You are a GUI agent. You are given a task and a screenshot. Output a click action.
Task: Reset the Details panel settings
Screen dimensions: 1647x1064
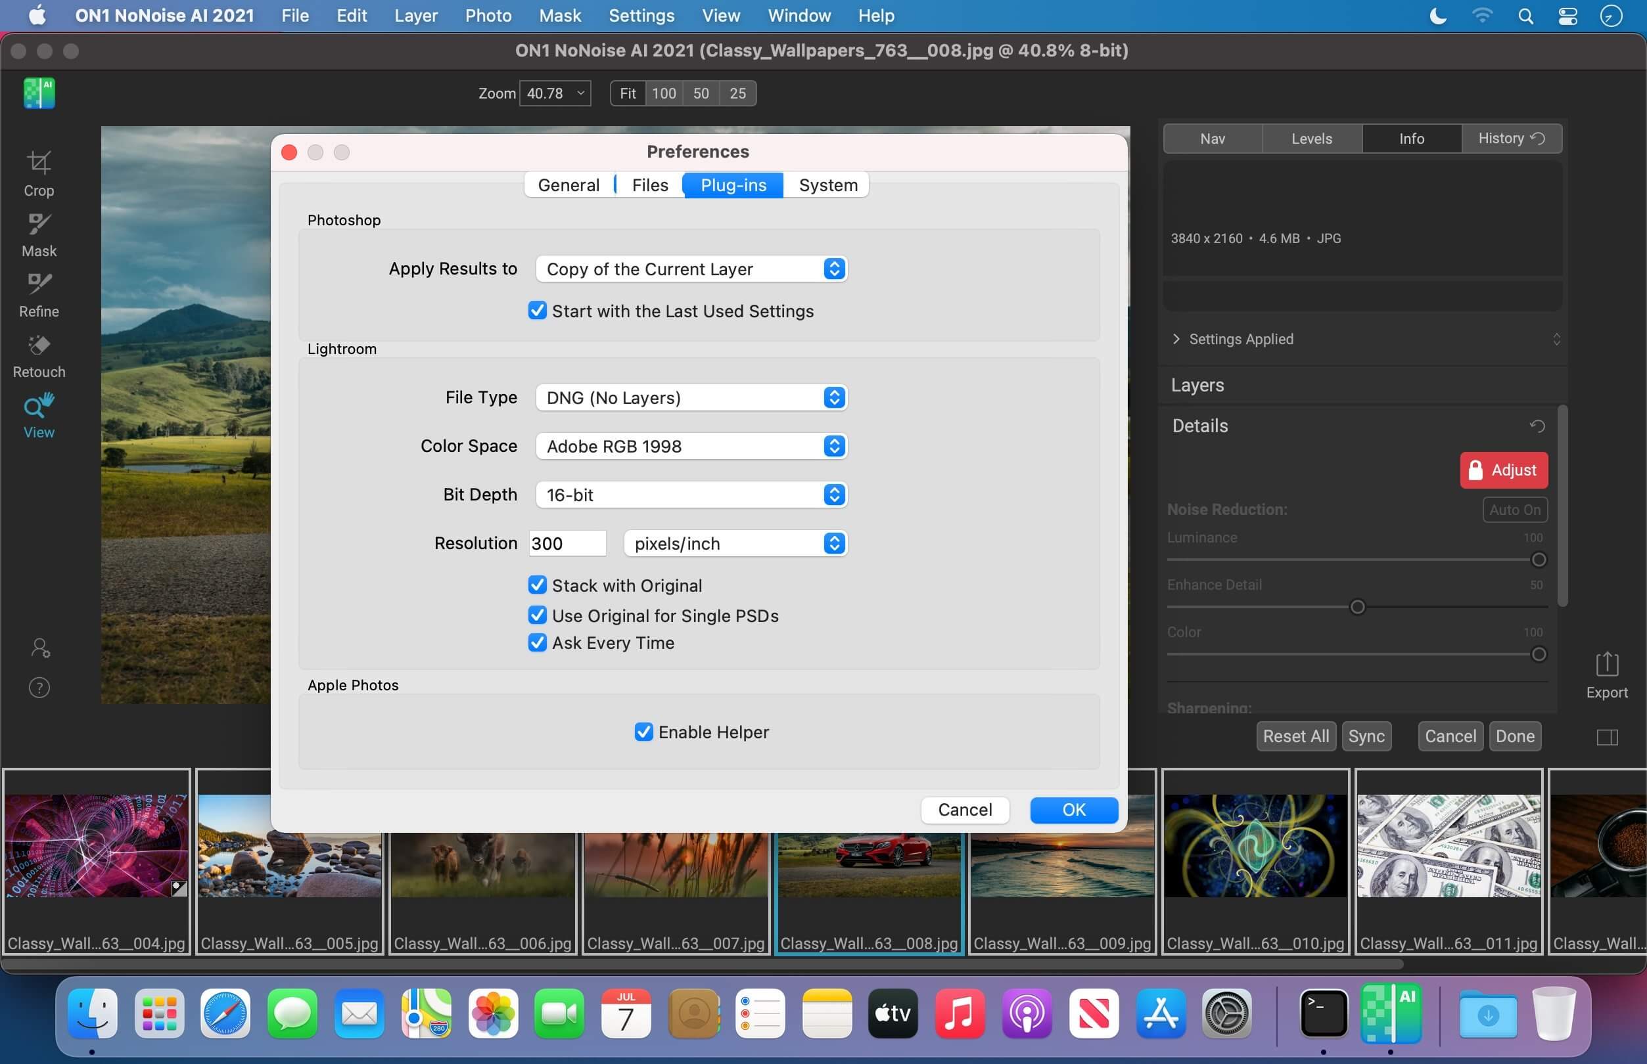[1537, 426]
